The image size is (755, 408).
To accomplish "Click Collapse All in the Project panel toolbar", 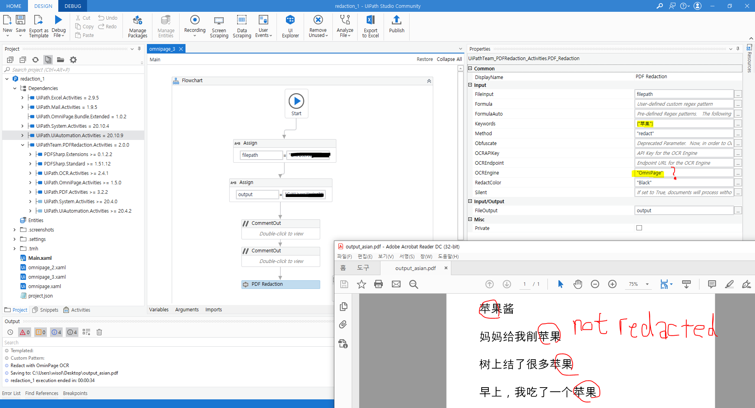I will [x=23, y=60].
